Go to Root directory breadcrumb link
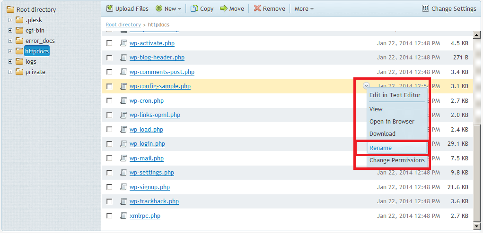Viewport: 483px width, 233px height. [x=123, y=25]
